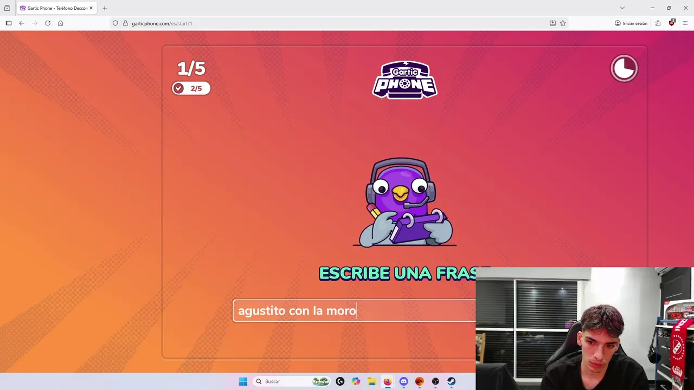Reload the current page
This screenshot has width=694, height=390.
(48, 23)
